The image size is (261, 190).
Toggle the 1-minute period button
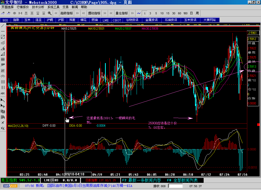click(145, 13)
